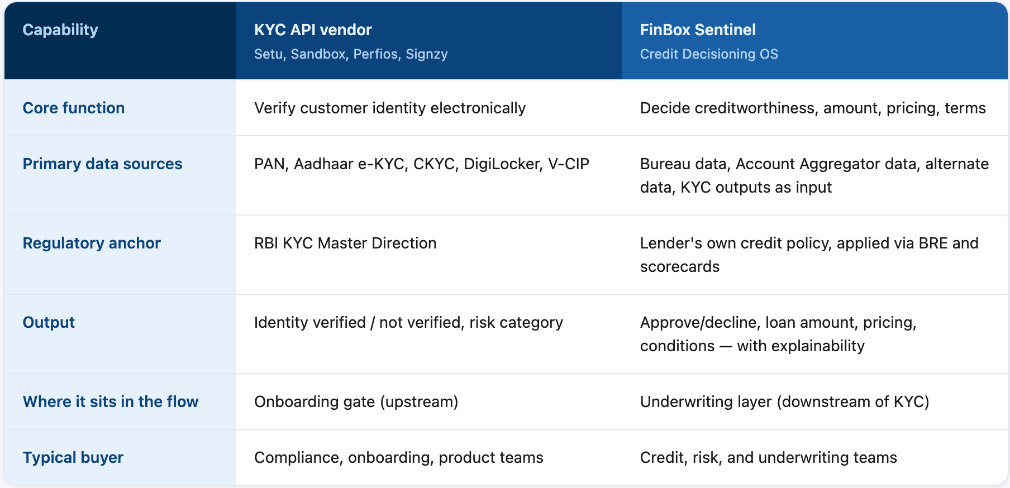This screenshot has width=1010, height=488.
Task: Click the 'Lender's own credit policy' cell
Action: 809,255
